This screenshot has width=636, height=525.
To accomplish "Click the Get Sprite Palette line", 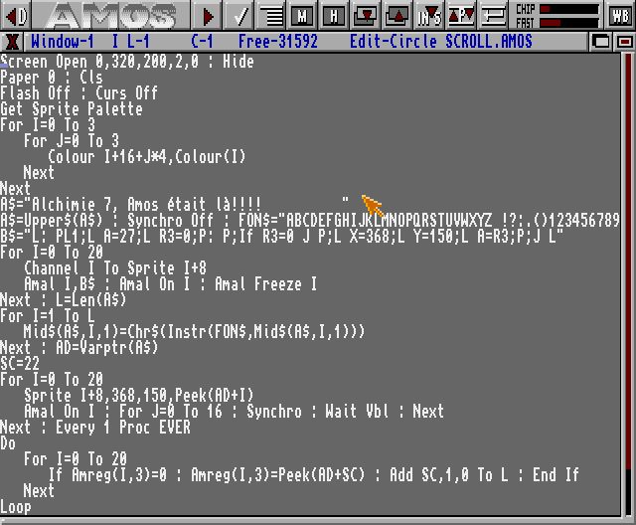I will [x=72, y=109].
